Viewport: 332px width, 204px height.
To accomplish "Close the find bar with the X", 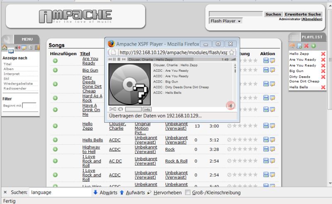I will 5,192.
